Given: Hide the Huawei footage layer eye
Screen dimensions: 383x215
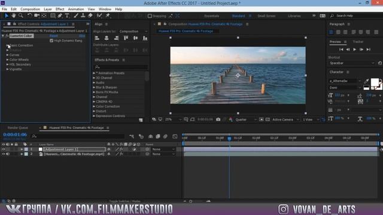Looking at the screenshot, I should point(4,154).
